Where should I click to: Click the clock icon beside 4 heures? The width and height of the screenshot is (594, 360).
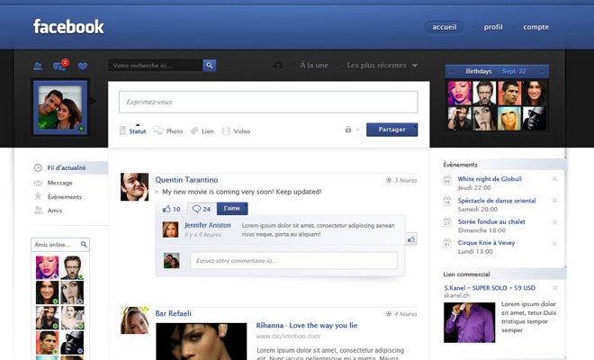point(388,314)
